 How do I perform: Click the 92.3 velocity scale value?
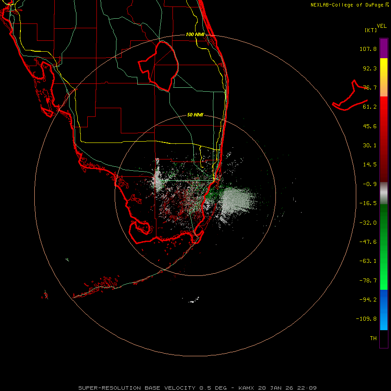pyautogui.click(x=370, y=68)
